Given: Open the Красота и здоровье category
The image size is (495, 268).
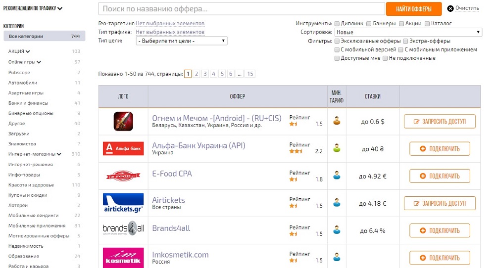Looking at the screenshot, I should point(31,185).
